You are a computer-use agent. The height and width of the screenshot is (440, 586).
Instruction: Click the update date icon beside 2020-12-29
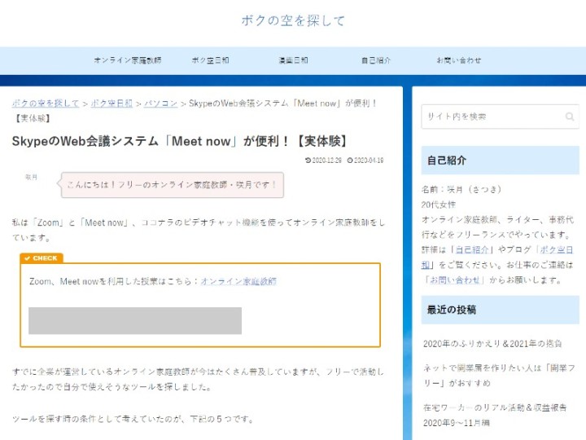click(x=308, y=161)
